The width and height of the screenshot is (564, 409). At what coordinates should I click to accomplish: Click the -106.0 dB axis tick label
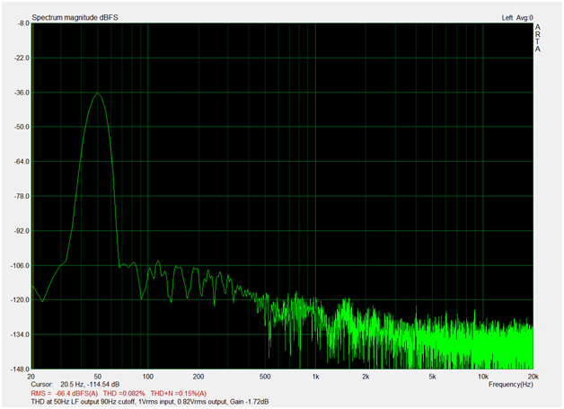16,266
